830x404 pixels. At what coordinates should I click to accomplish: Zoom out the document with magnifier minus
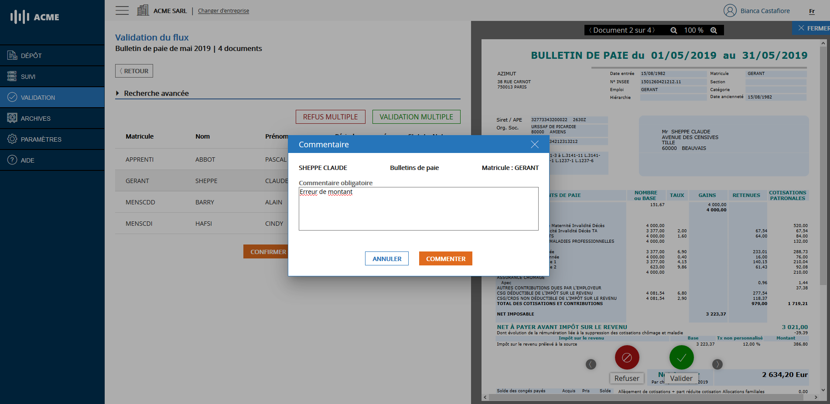click(x=673, y=30)
